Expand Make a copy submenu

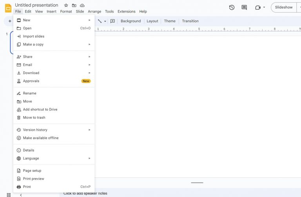(x=54, y=44)
